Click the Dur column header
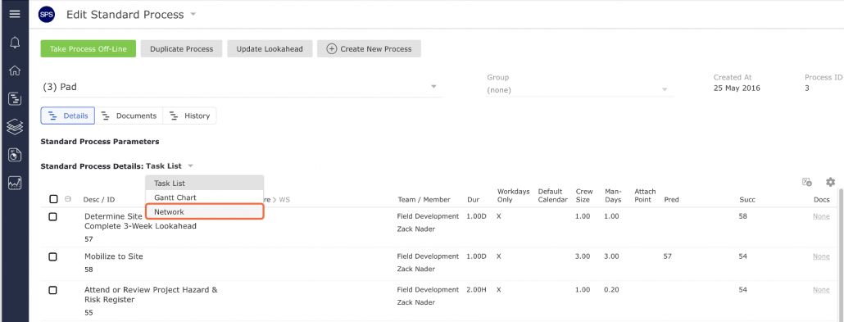 click(x=473, y=199)
